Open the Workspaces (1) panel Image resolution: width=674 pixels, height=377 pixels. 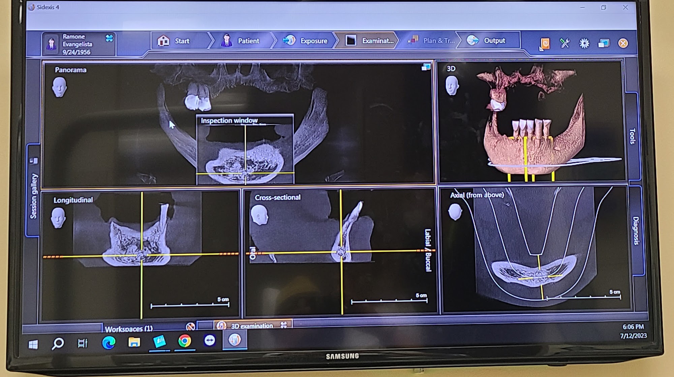point(129,328)
